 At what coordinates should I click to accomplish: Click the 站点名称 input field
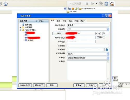(88, 25)
